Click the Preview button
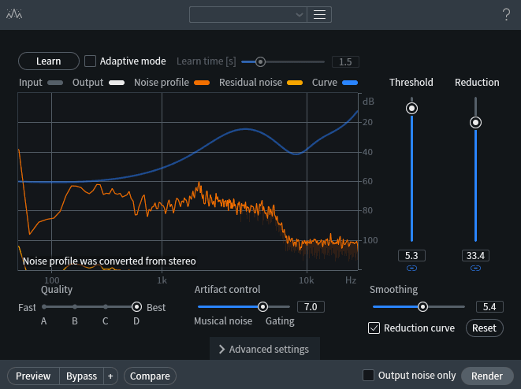Viewport: 521px width, 389px height. click(33, 376)
